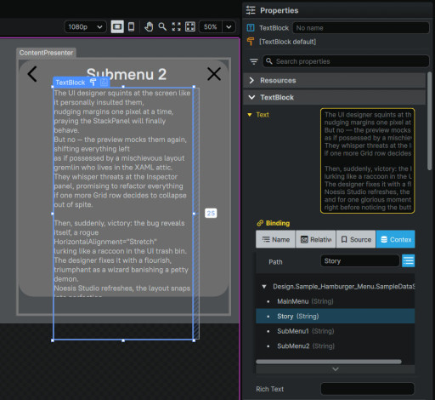435x400 pixels.
Task: Select the Name binding tab
Action: 275,239
